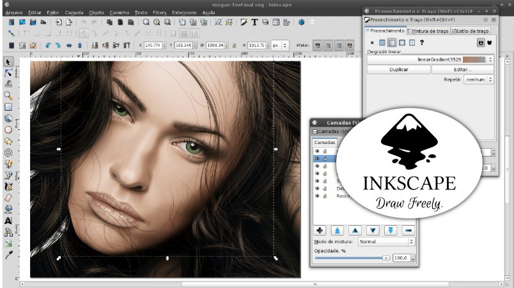
Task: Open the XML editor toolbar icon
Action: pos(276,22)
